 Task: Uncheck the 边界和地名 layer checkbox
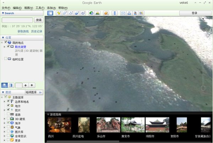pyautogui.click(x=9, y=101)
